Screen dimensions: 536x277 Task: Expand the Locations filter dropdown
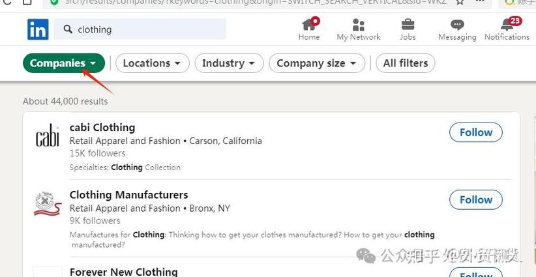153,63
